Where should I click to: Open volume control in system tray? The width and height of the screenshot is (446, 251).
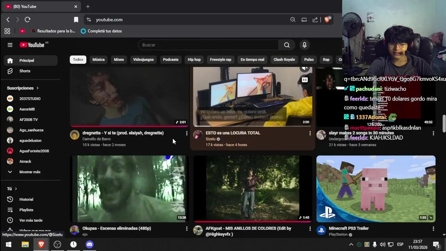(x=383, y=244)
